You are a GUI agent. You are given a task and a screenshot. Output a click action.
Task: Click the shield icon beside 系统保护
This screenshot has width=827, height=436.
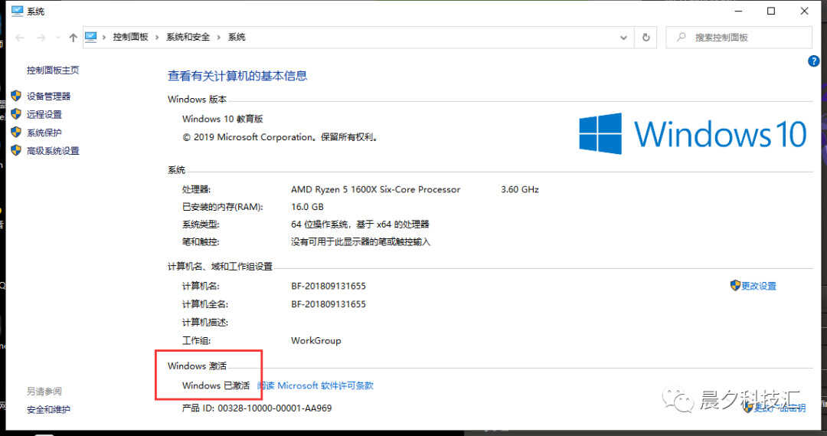click(x=16, y=133)
